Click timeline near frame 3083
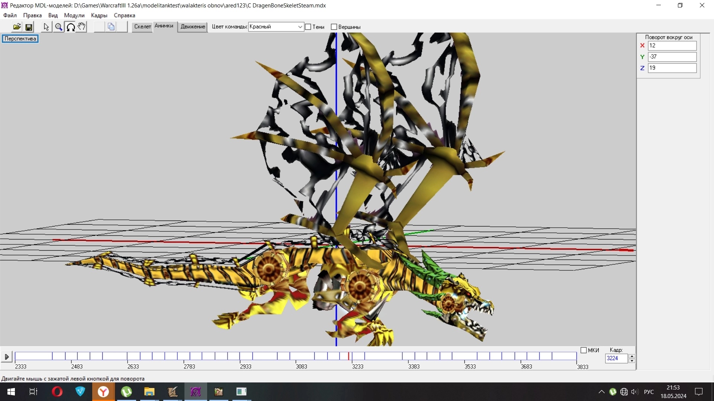The width and height of the screenshot is (714, 401). (296, 356)
